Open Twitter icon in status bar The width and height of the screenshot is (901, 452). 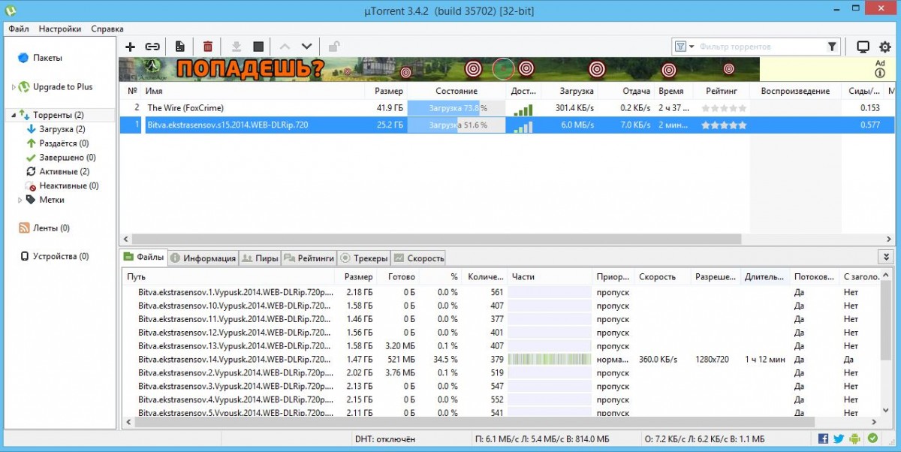(839, 438)
